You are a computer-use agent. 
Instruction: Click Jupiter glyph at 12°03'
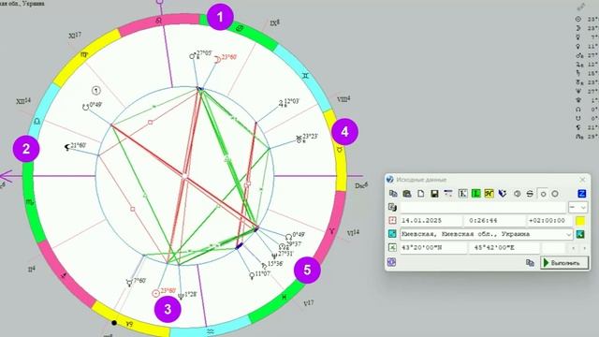click(281, 103)
